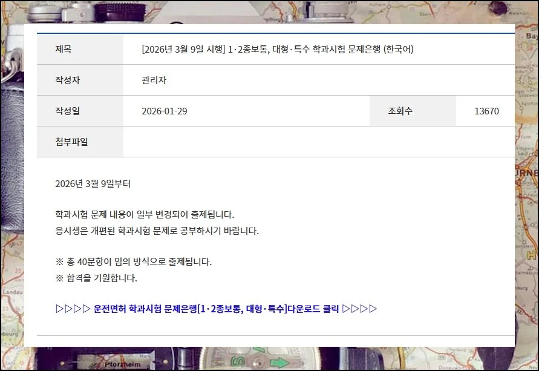Screen dimensions: 539x371
Task: Click the trailing ▷▷▷▷ arrows after download link
Action: 361,307
